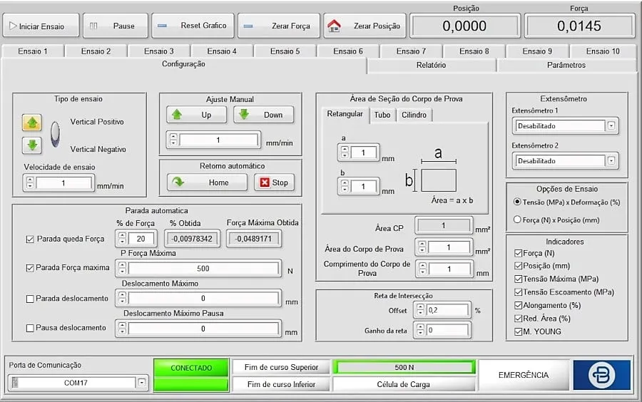This screenshot has width=642, height=402.
Task: Click the Velocidade de ensaio value field
Action: (63, 182)
